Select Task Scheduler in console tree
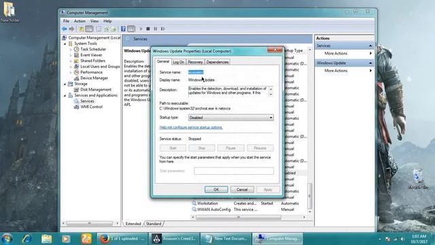The width and height of the screenshot is (435, 245). (x=93, y=49)
